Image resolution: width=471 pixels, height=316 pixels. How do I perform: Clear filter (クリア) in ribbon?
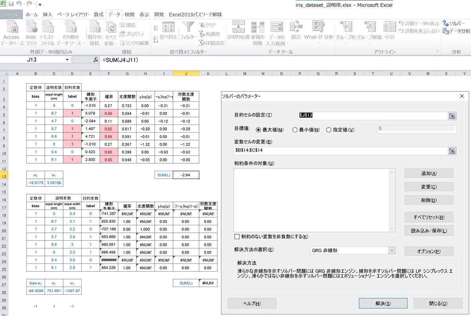pos(208,25)
